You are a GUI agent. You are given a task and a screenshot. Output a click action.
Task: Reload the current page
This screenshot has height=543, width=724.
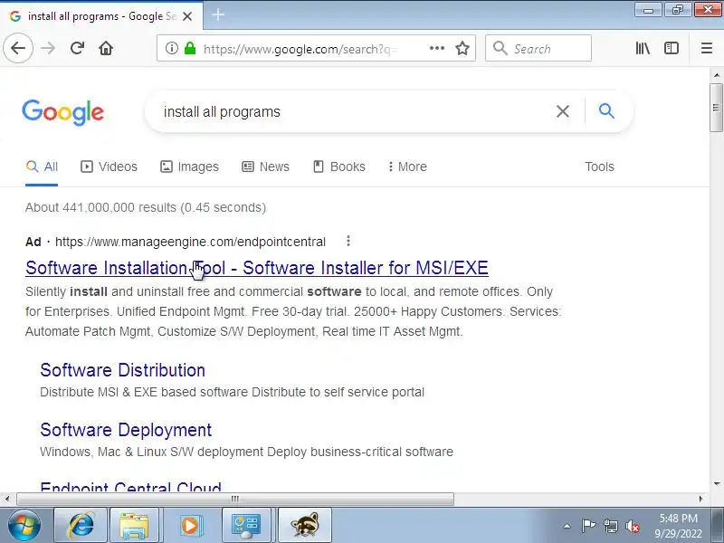point(77,48)
